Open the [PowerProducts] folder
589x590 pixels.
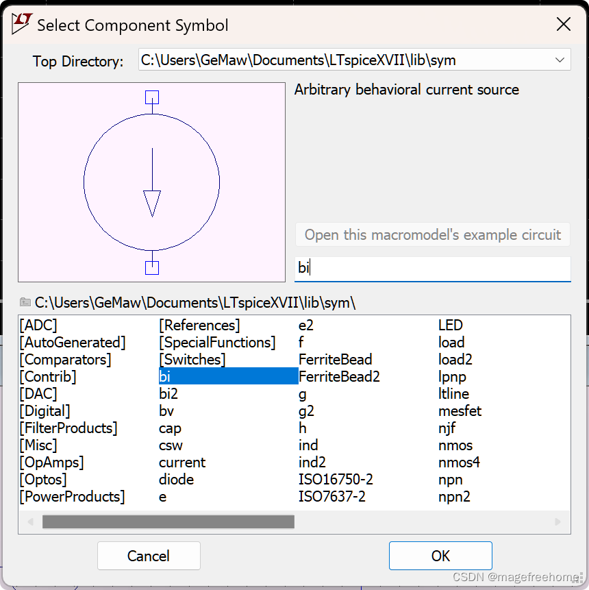click(x=72, y=497)
